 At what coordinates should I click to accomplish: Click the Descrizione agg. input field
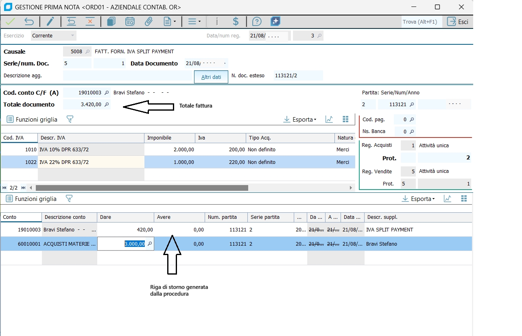coord(127,76)
